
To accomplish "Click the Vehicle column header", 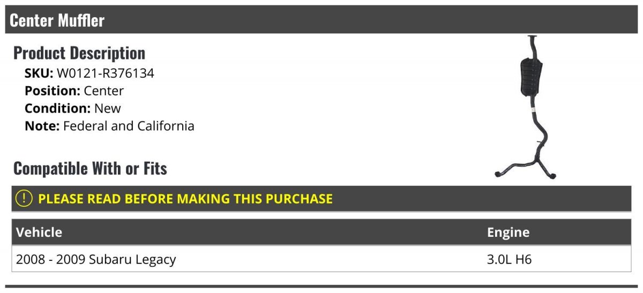I will click(39, 232).
